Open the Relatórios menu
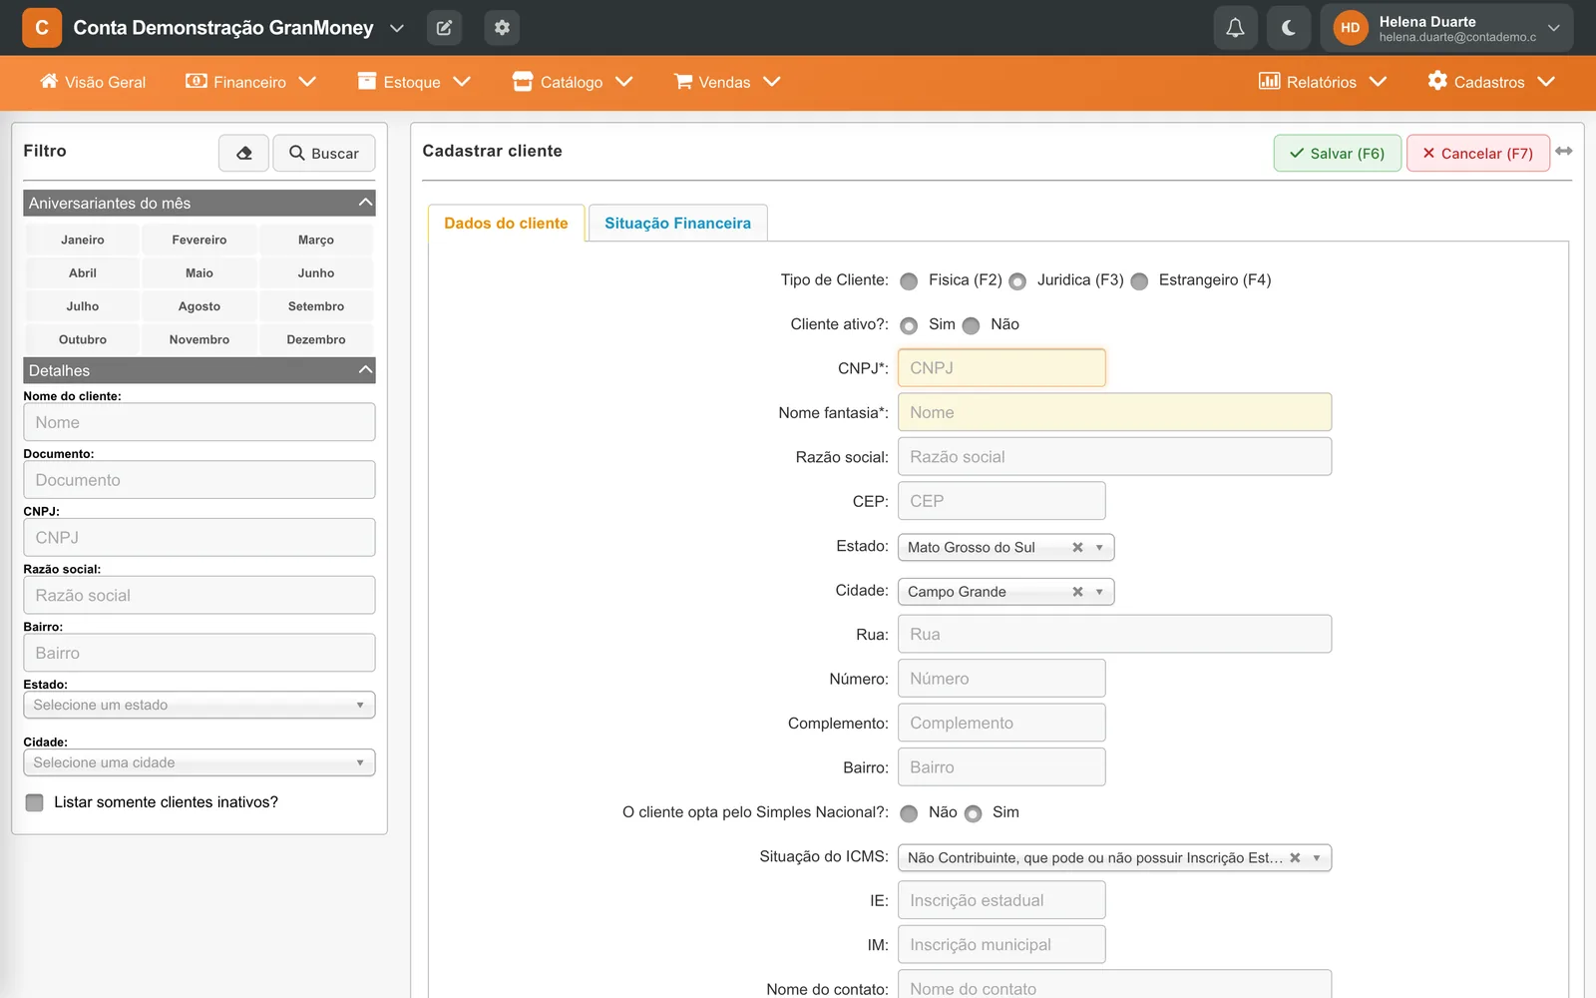 coord(1323,82)
